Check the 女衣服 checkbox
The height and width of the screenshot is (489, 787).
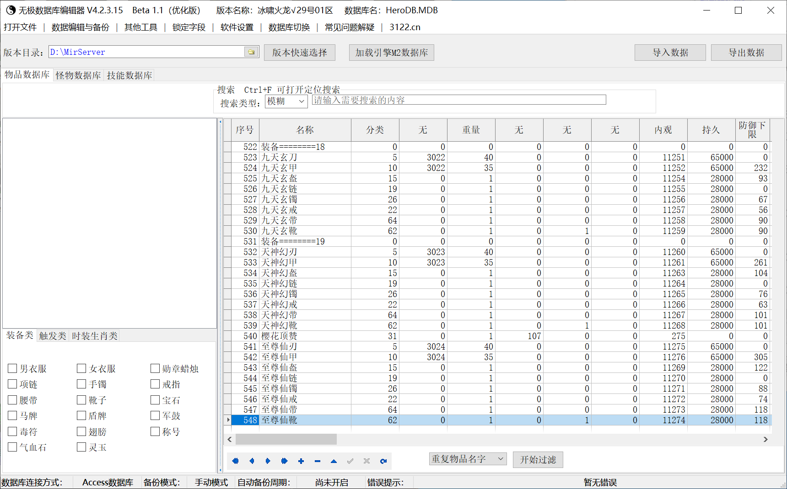tap(82, 368)
